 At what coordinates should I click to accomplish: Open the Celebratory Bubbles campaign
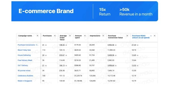click(x=25, y=76)
